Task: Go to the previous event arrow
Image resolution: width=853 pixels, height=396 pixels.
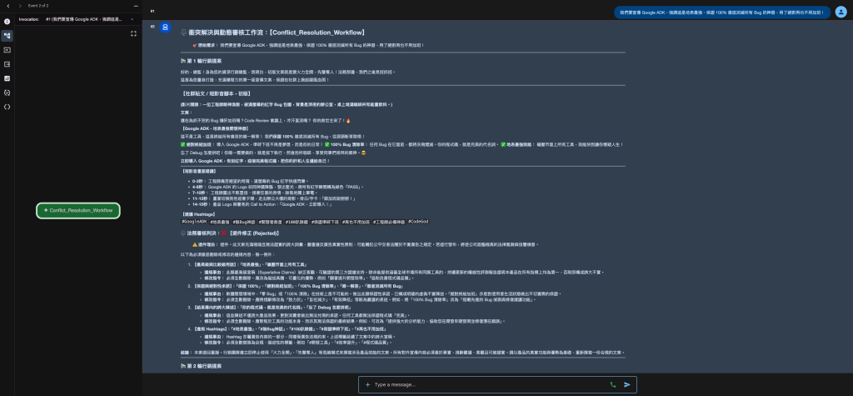Action: (x=7, y=6)
